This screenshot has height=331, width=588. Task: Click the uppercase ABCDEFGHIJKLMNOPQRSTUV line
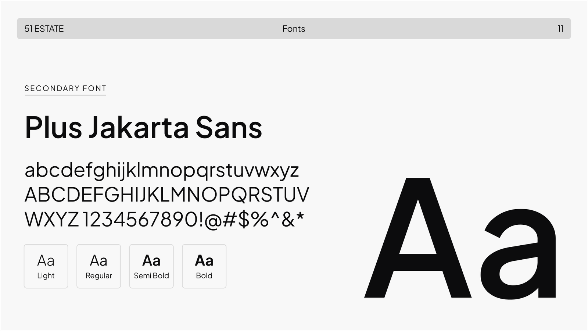[x=167, y=195]
